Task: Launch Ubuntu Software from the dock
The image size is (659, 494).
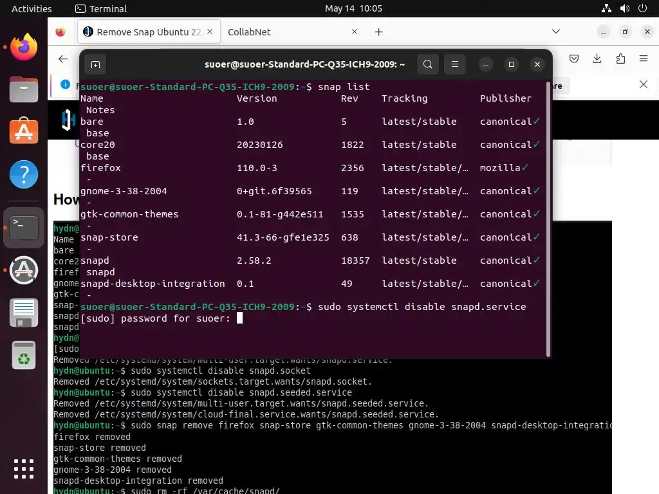Action: click(x=24, y=131)
